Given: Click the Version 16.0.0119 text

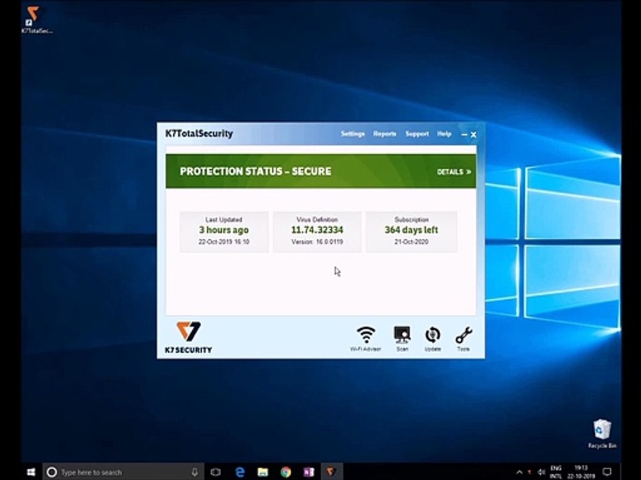Looking at the screenshot, I should pos(317,242).
